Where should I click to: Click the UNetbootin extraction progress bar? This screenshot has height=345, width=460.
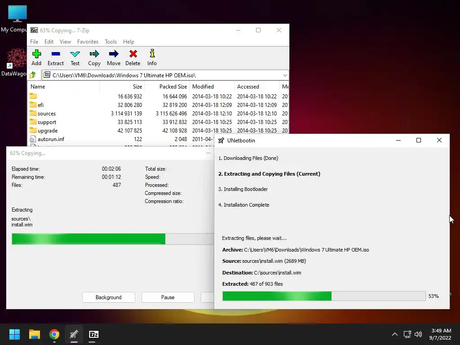[x=324, y=296]
